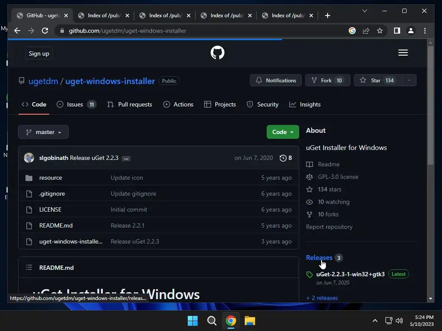Screen dimensions: 442x331
Task: Open the .gitignore file
Action: pos(52,194)
